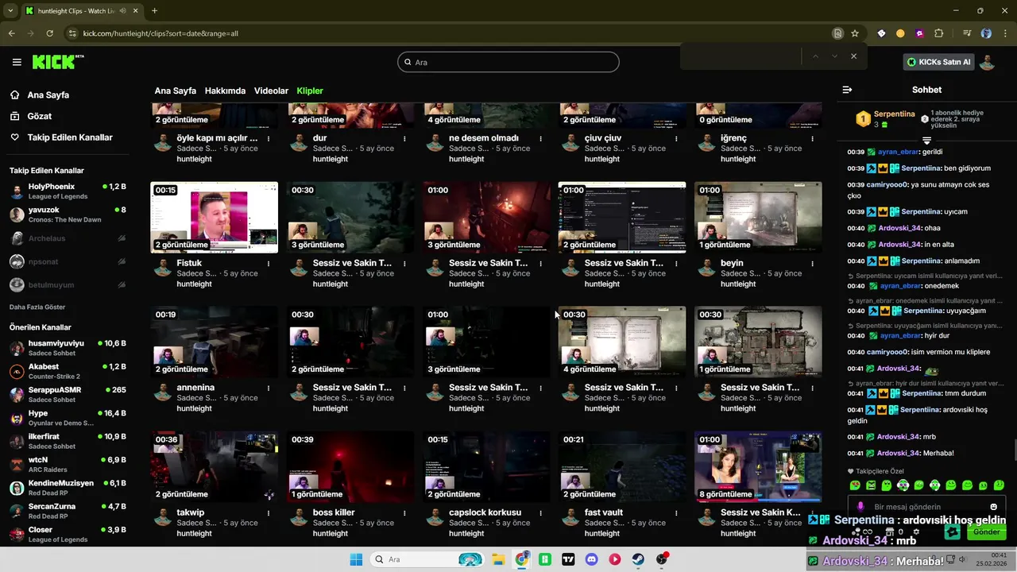Open three-dot menu for boss killer clip
The width and height of the screenshot is (1017, 572).
click(x=404, y=512)
